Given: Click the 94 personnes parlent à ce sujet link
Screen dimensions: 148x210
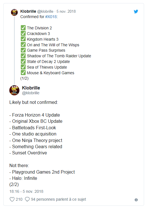Looking at the screenshot, I should (59, 199).
